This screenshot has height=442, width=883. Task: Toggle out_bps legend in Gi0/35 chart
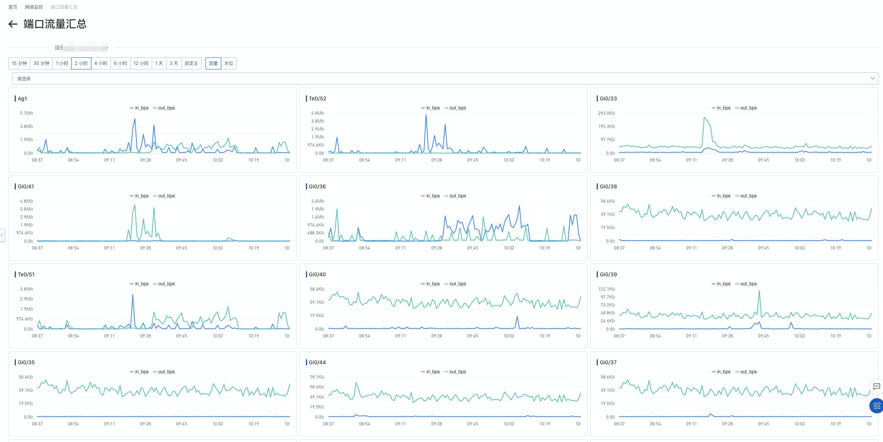click(x=164, y=372)
